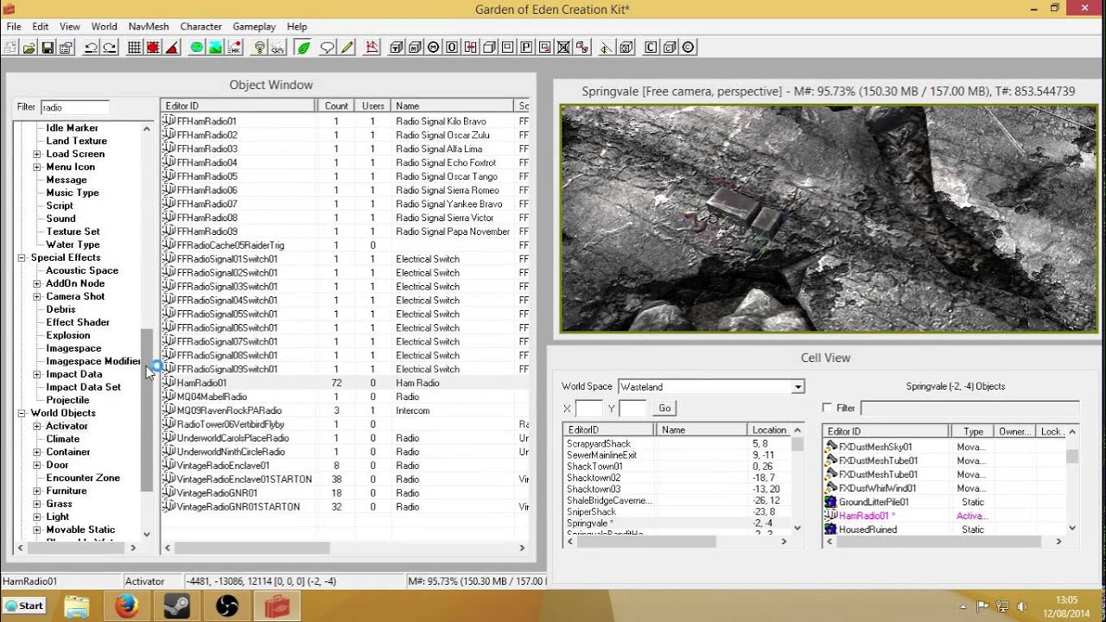1106x622 pixels.
Task: Toggle the green leaf grass icon
Action: pyautogui.click(x=302, y=48)
